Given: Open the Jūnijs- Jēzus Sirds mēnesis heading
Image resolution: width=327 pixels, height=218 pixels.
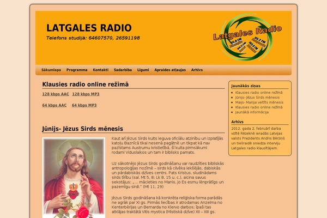Looking at the screenshot, I should [x=83, y=129].
